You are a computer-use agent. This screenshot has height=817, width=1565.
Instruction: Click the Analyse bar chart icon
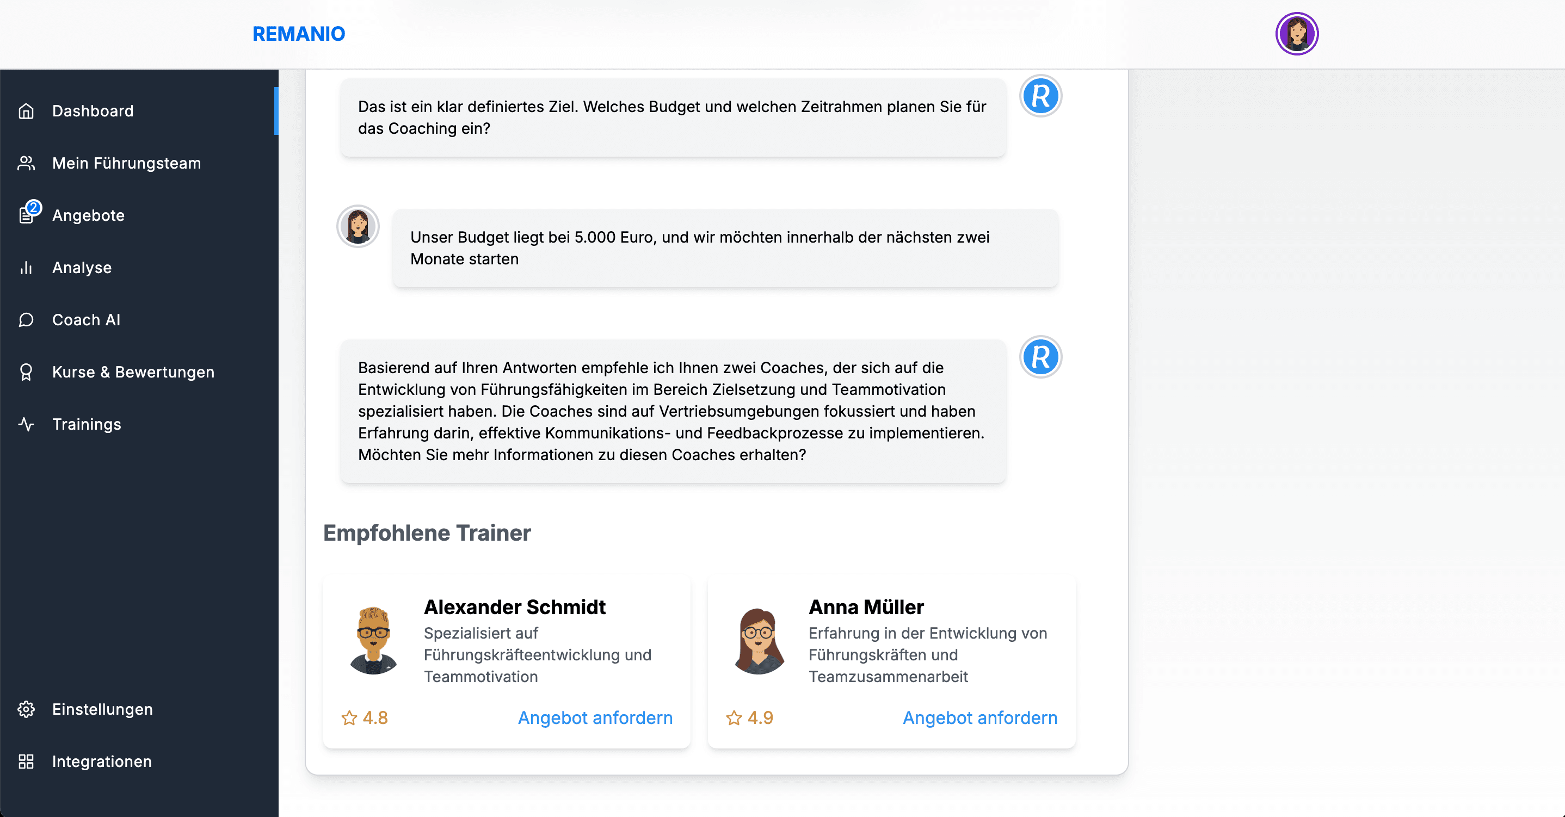[x=26, y=268]
